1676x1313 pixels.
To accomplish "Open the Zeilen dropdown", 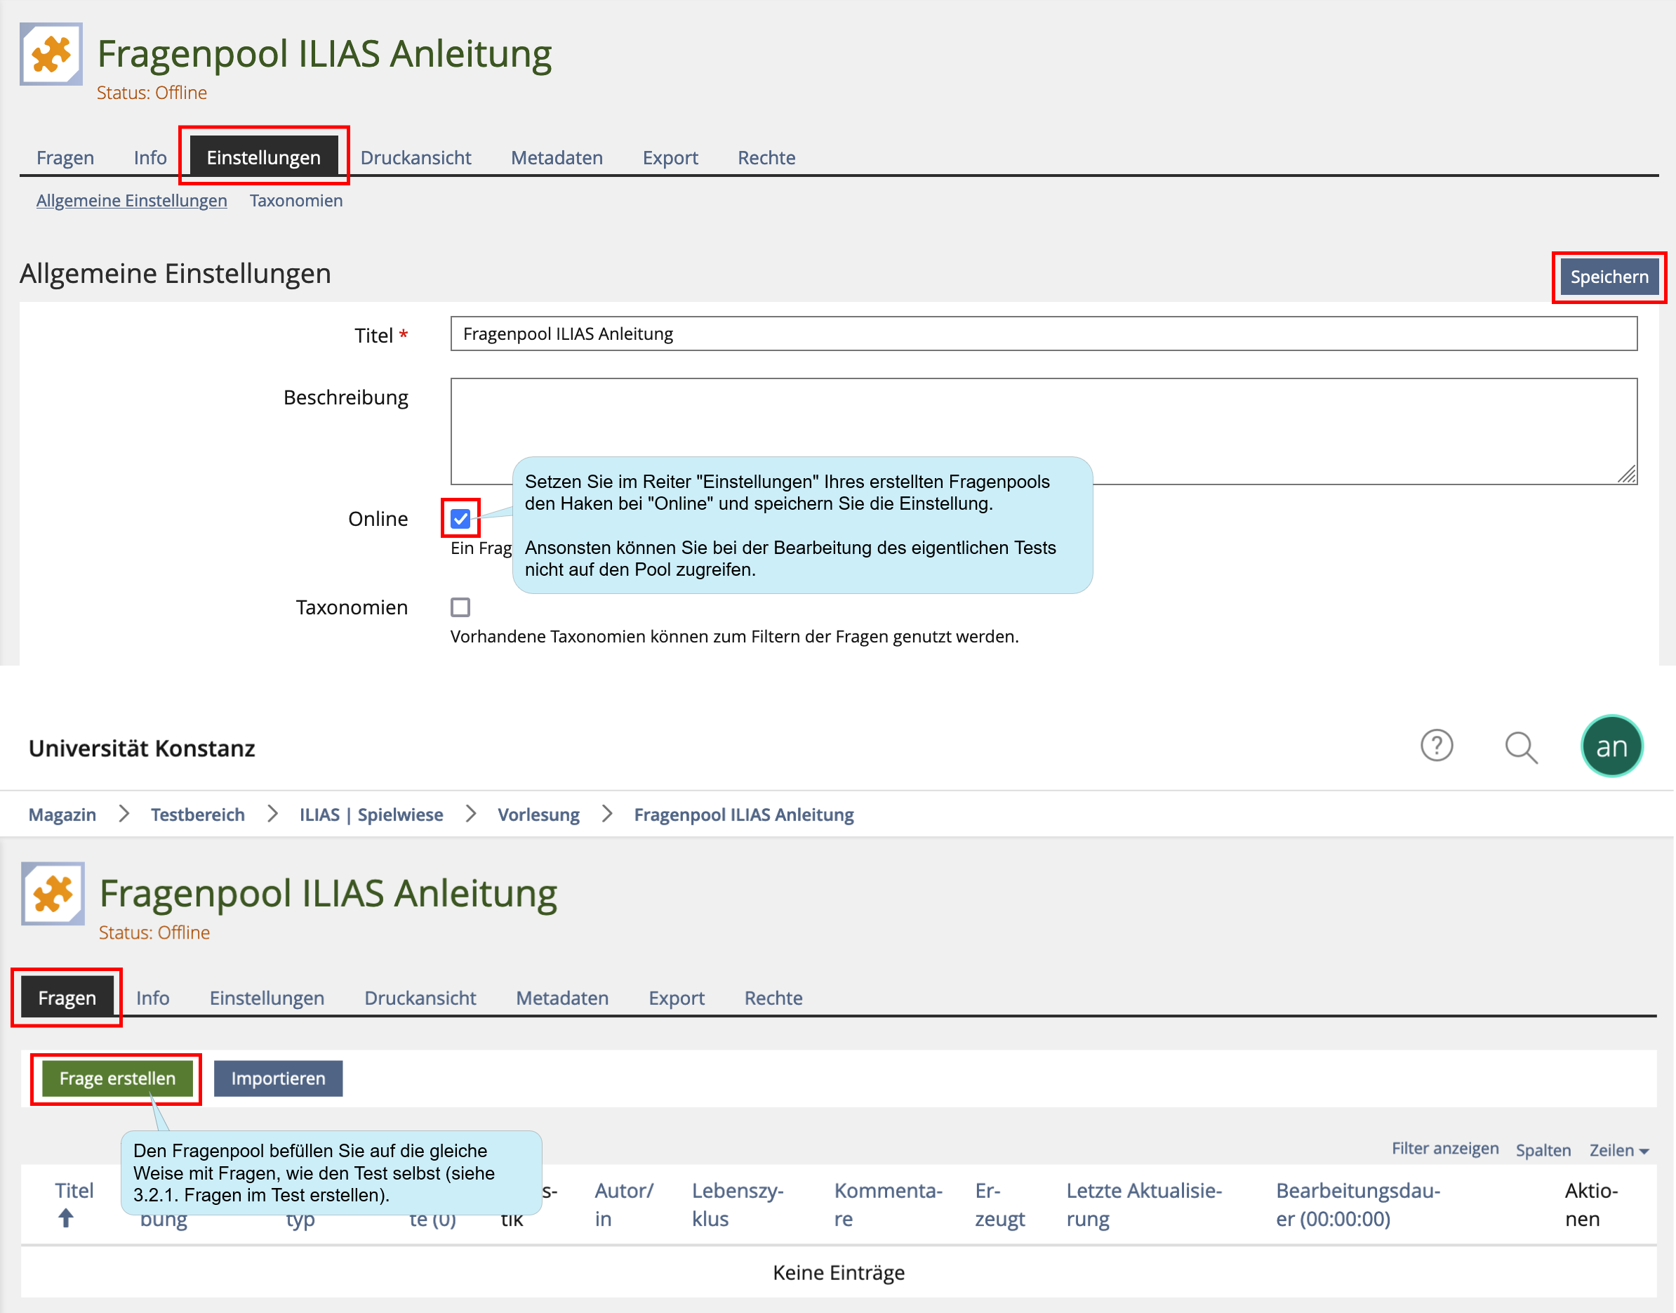I will point(1619,1150).
